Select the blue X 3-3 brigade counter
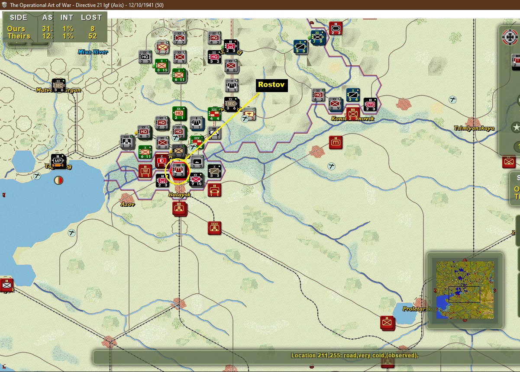The width and height of the screenshot is (520, 372). pyautogui.click(x=300, y=47)
